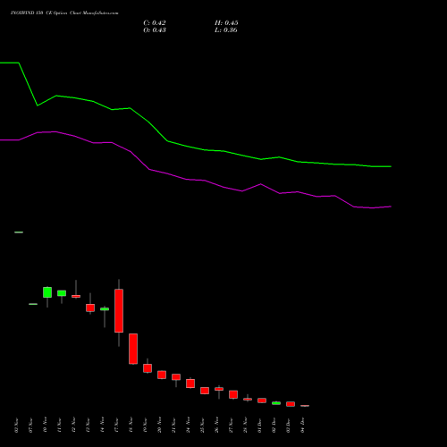447x447 pixels.
Task: Click the tall red candlestick for 17 Nov
Action: point(119,310)
